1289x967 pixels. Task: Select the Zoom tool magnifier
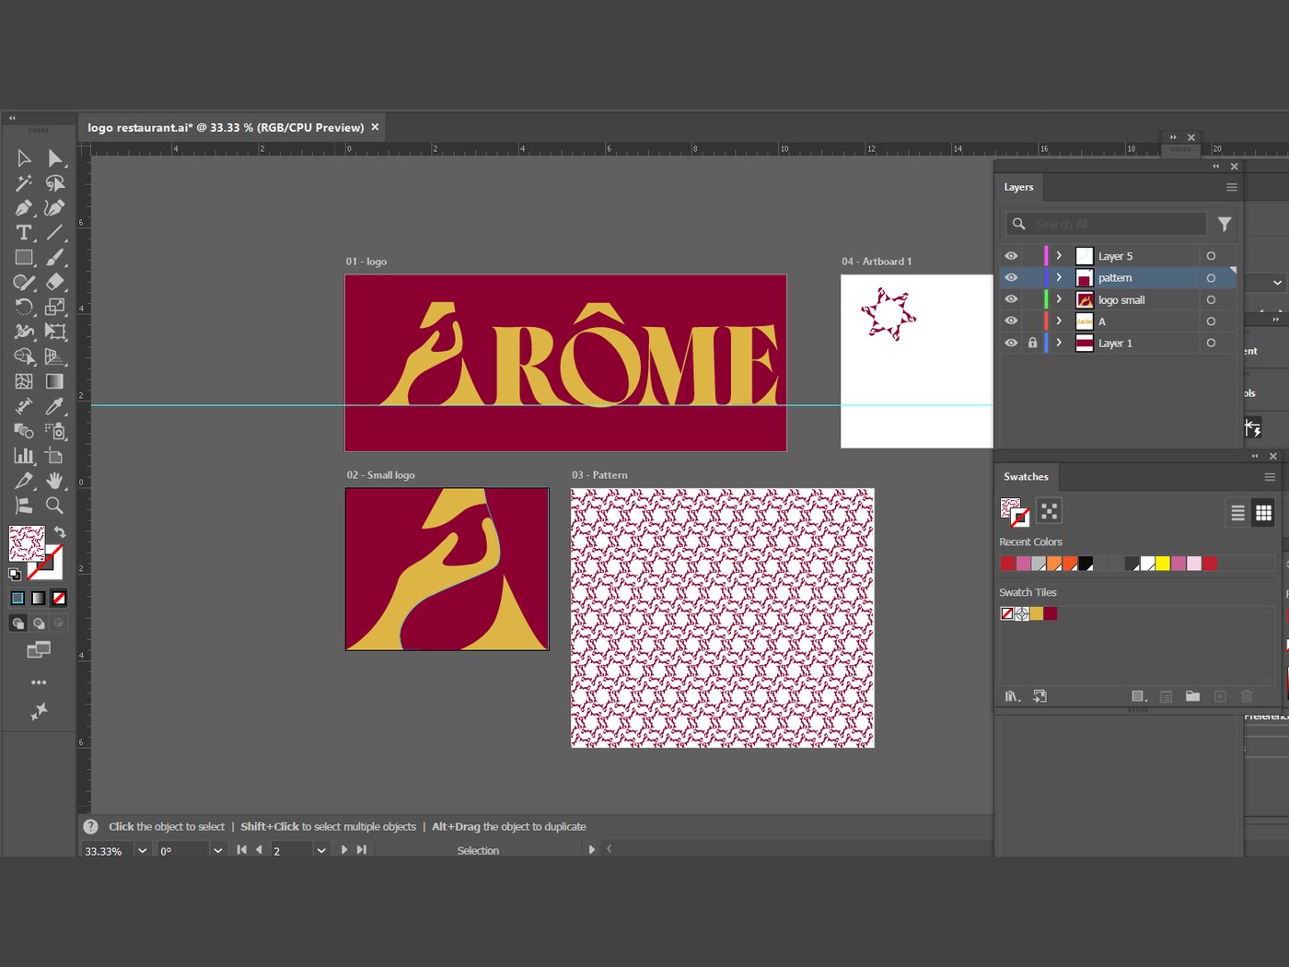coord(55,506)
